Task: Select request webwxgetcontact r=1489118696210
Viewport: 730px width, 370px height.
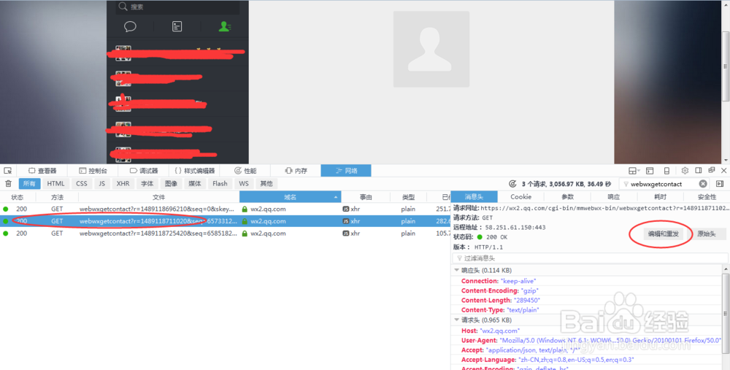Action: point(226,209)
